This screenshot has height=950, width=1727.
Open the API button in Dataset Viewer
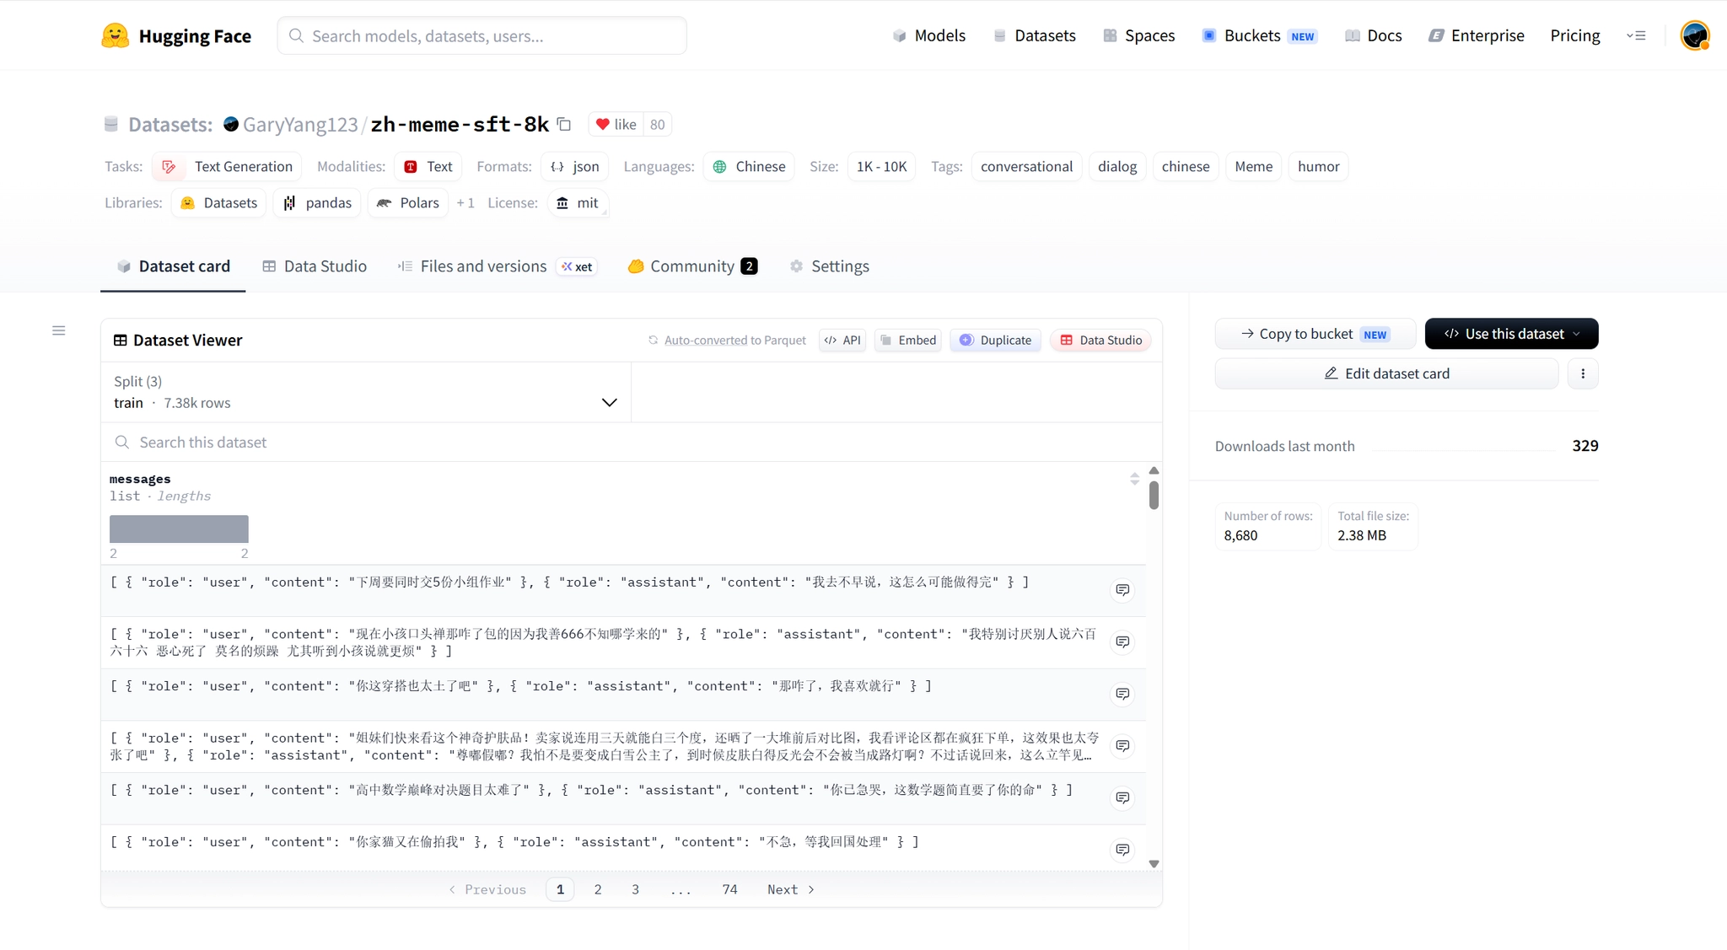(842, 341)
